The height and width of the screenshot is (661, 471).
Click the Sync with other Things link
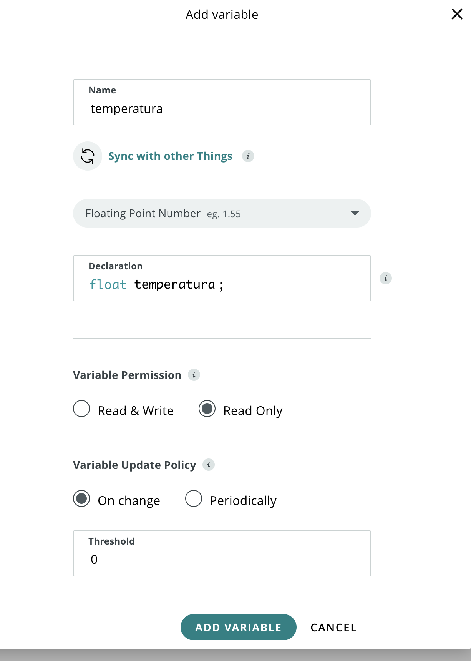click(170, 156)
